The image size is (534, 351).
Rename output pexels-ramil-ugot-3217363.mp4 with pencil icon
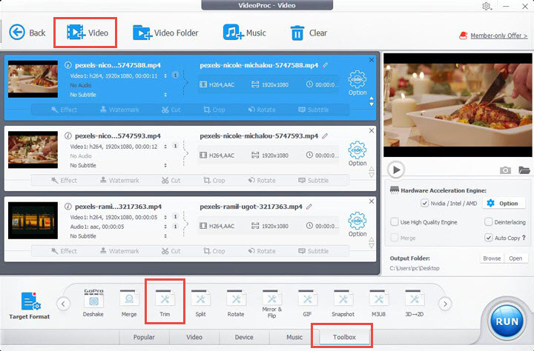coord(309,207)
